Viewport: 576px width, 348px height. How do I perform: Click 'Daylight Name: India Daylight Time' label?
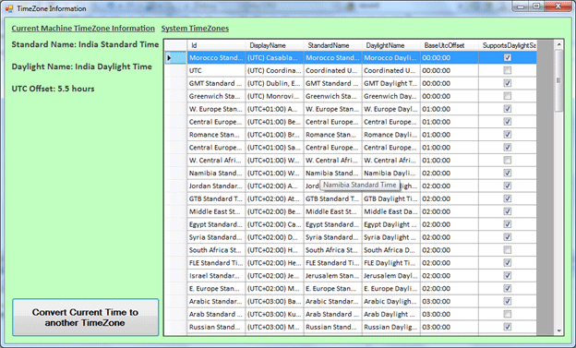(x=81, y=66)
